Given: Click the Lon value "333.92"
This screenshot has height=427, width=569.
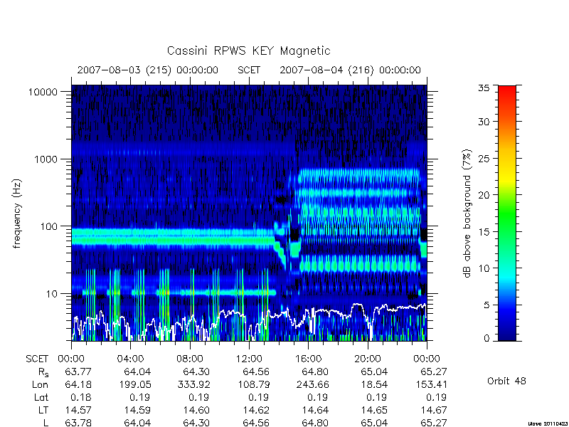Looking at the screenshot, I should click(194, 384).
